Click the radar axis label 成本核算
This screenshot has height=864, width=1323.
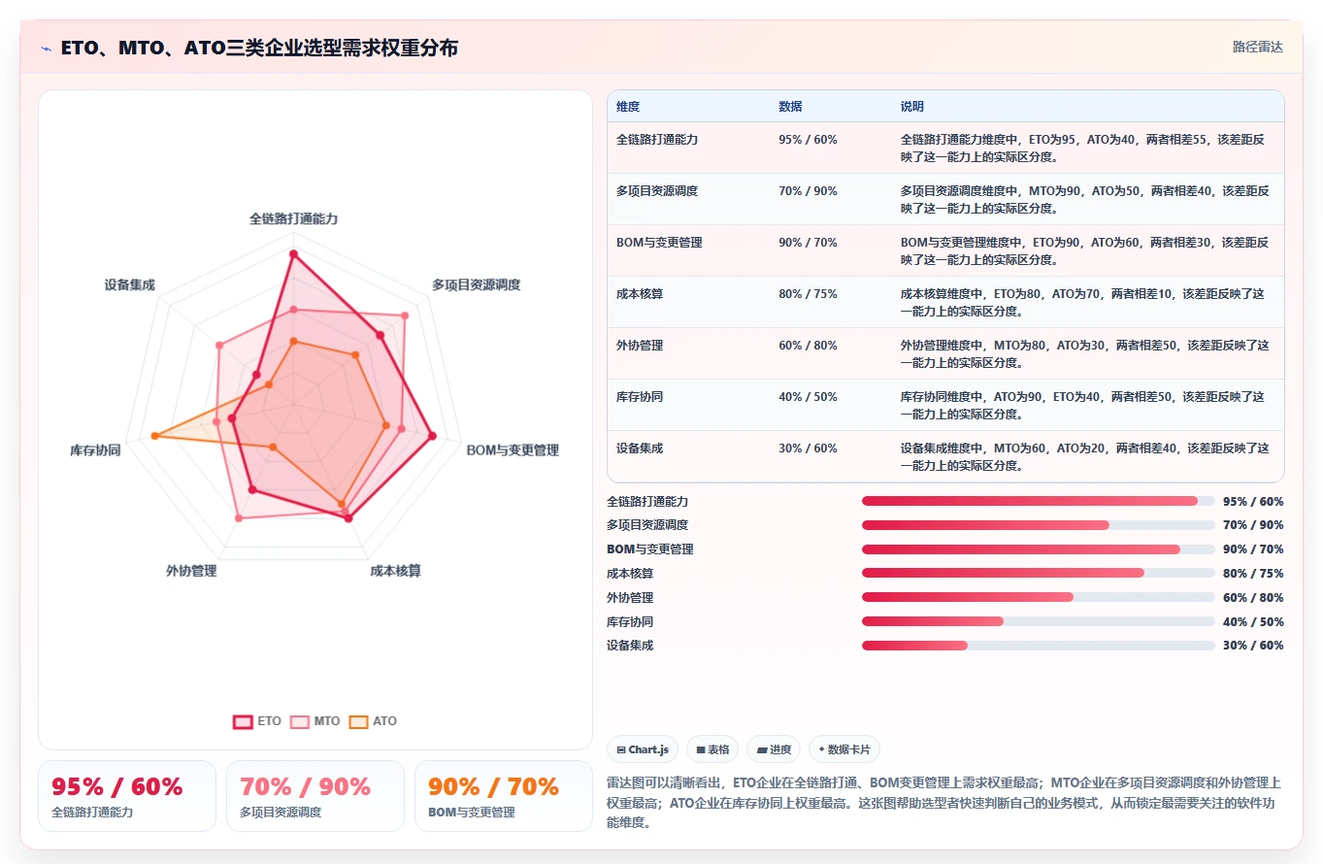(x=395, y=571)
